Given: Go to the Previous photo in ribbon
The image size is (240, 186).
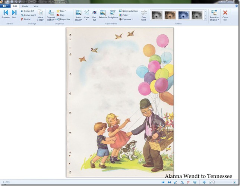Looking at the screenshot, I should click(6, 14).
